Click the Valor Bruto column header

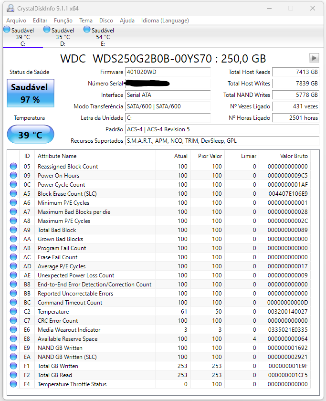pos(284,156)
